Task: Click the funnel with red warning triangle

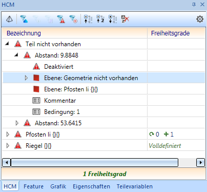Action: coord(61,19)
